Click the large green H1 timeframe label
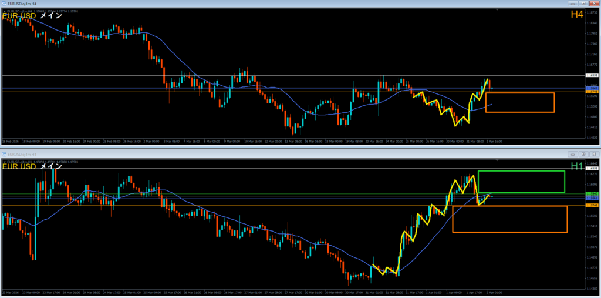The height and width of the screenshot is (298, 601). click(x=577, y=166)
